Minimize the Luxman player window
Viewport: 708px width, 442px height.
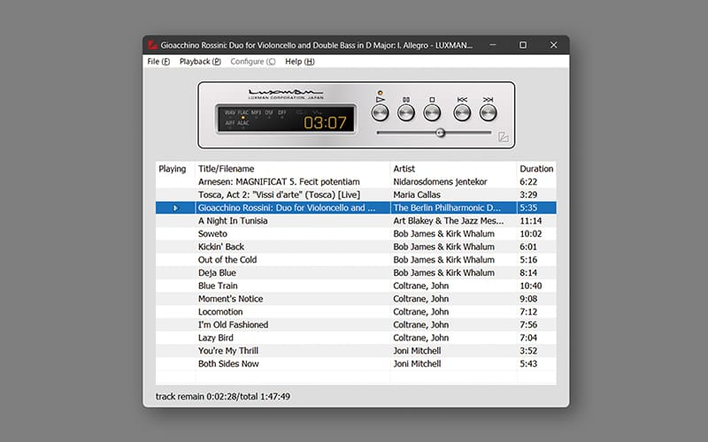click(x=493, y=45)
